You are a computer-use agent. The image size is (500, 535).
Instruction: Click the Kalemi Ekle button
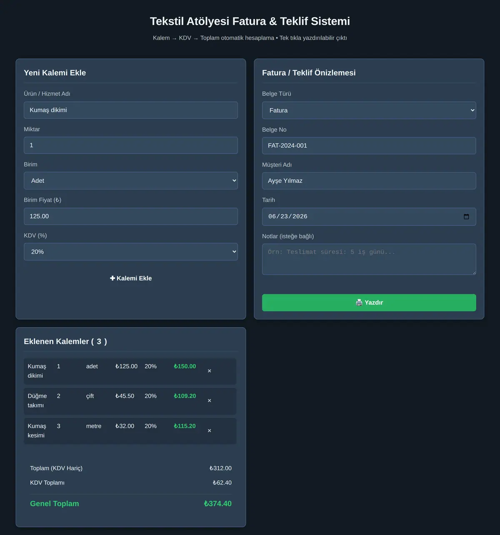131,278
